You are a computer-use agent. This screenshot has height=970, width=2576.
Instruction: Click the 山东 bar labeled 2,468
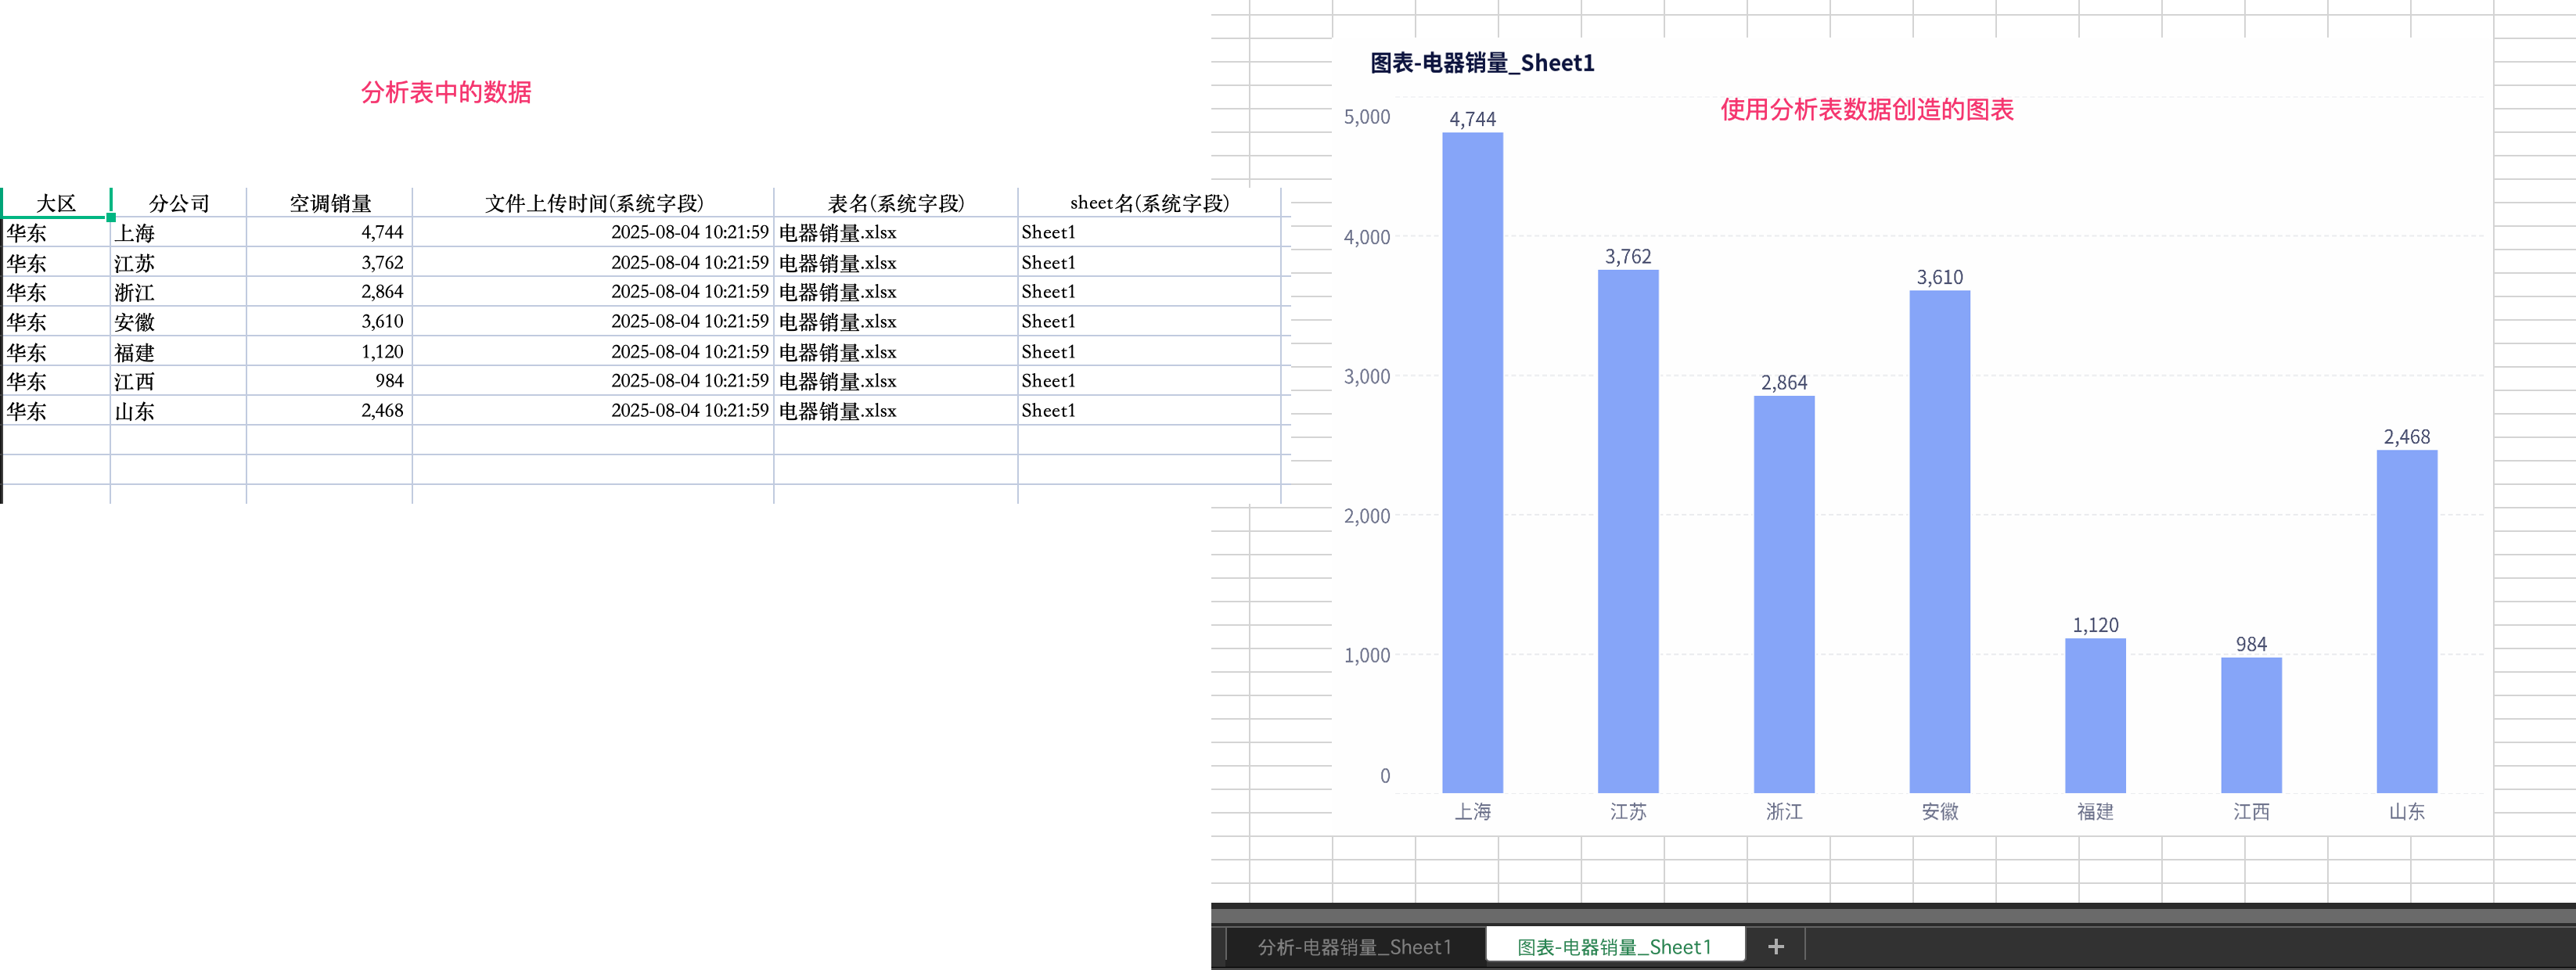[2406, 621]
